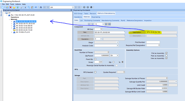
Task: Click the Undo arrow toolbar icon
Action: 36,7
